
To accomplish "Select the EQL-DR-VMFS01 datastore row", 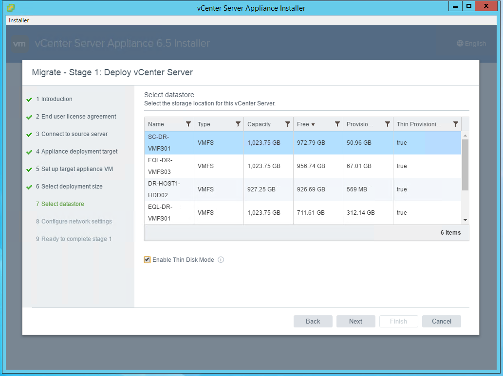I will click(302, 213).
